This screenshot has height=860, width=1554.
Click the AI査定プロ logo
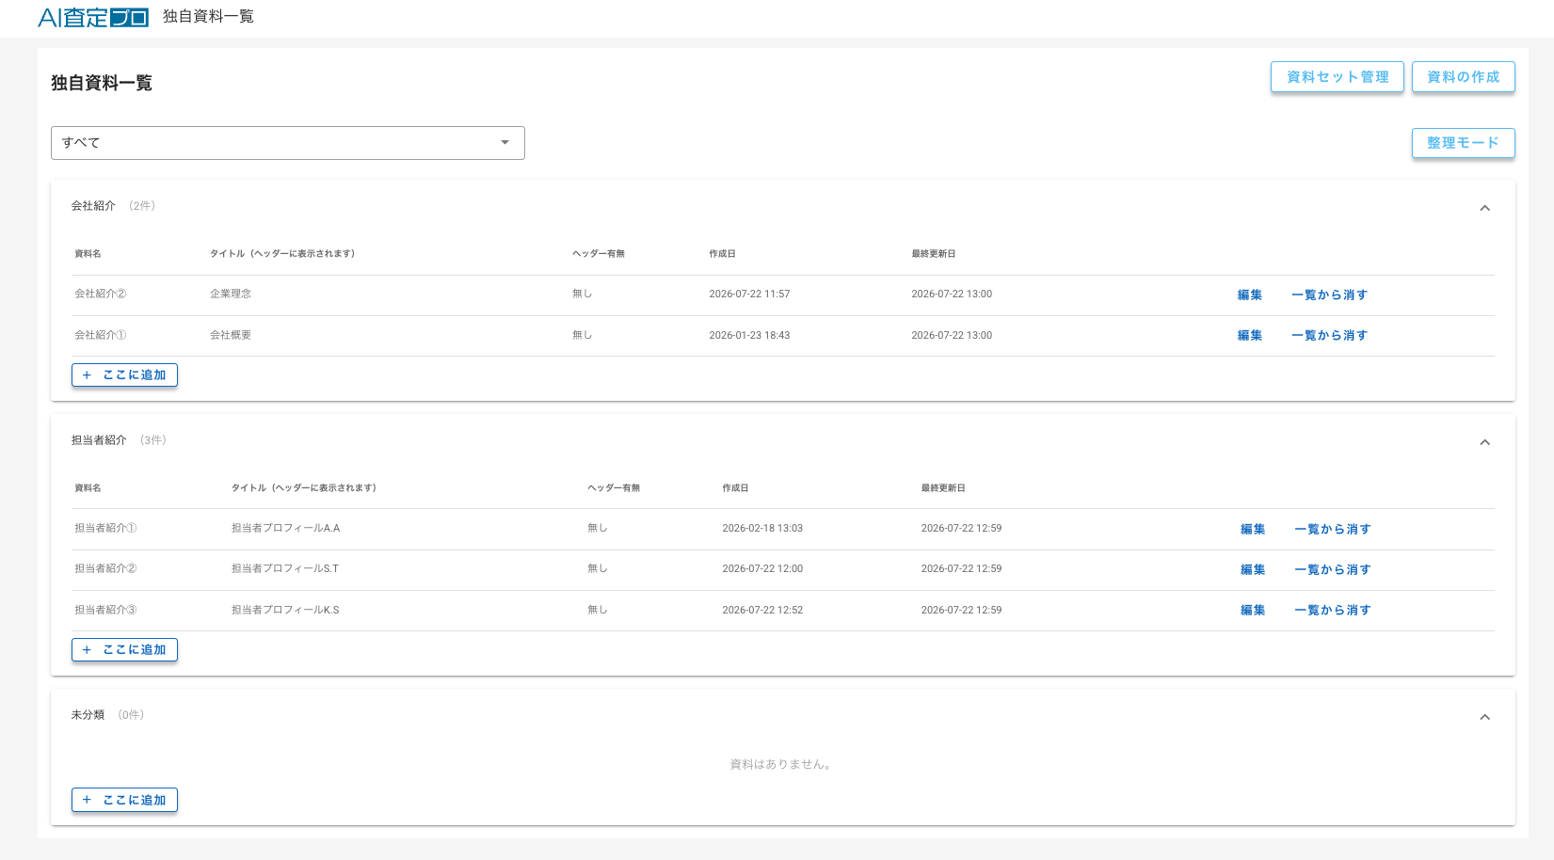coord(93,17)
